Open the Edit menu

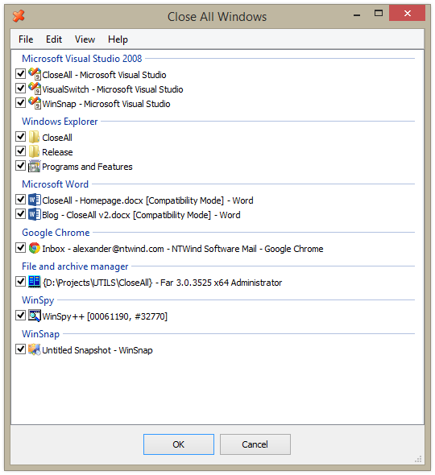pyautogui.click(x=54, y=39)
